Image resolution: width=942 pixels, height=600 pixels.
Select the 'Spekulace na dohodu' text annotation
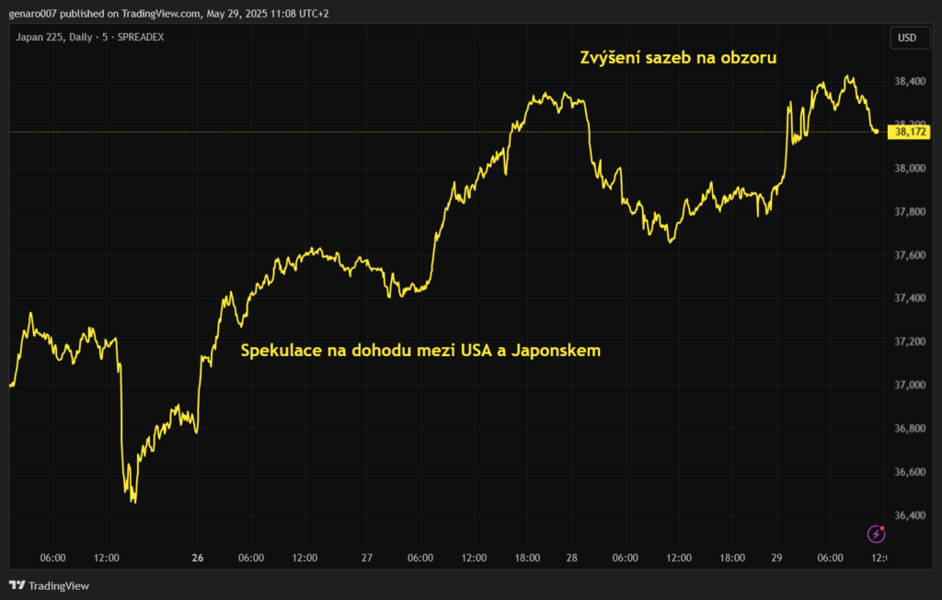coord(420,351)
